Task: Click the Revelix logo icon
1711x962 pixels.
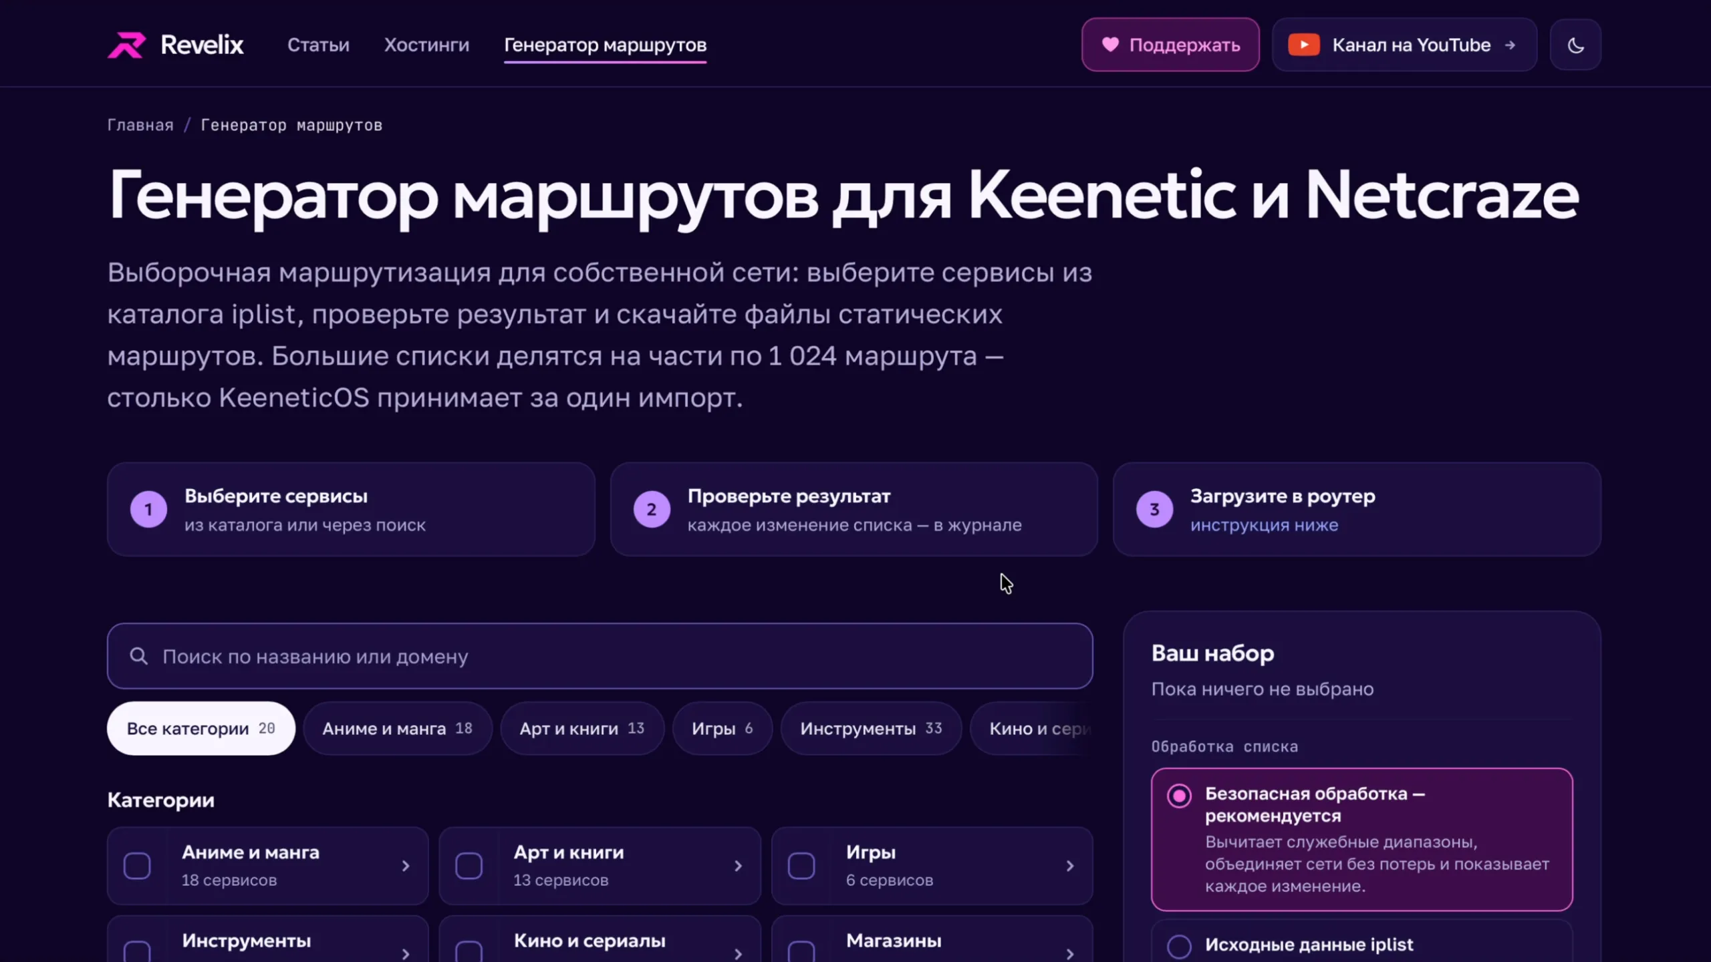Action: click(126, 45)
